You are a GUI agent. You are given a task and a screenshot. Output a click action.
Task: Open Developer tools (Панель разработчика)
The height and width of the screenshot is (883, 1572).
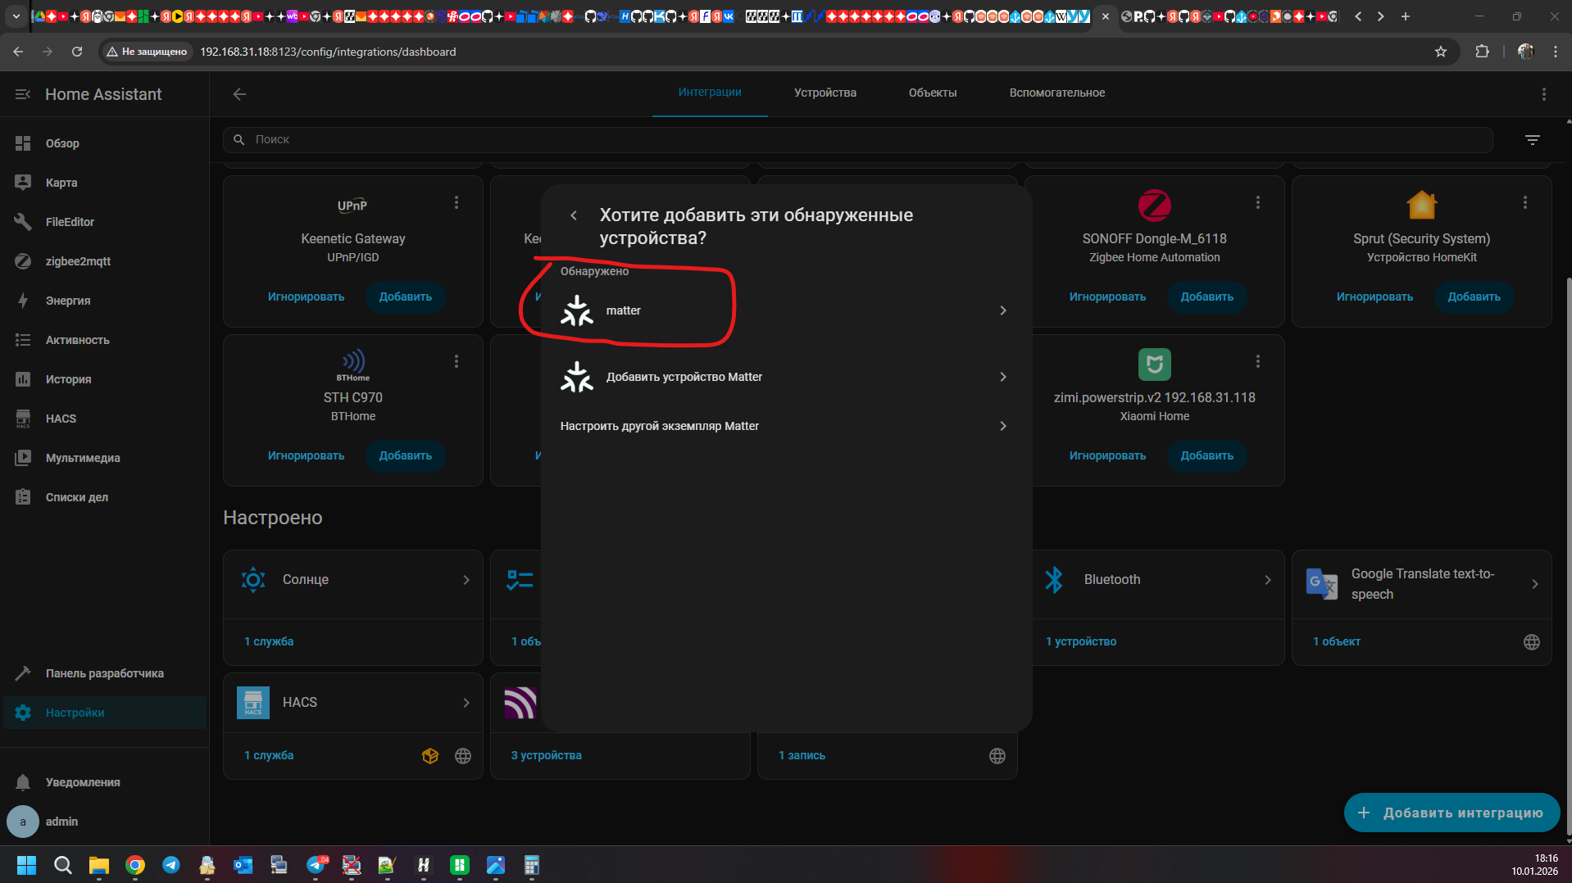pos(104,673)
